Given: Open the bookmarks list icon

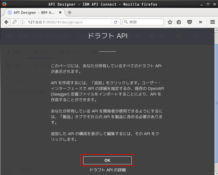Looking at the screenshot, I should click(179, 22).
